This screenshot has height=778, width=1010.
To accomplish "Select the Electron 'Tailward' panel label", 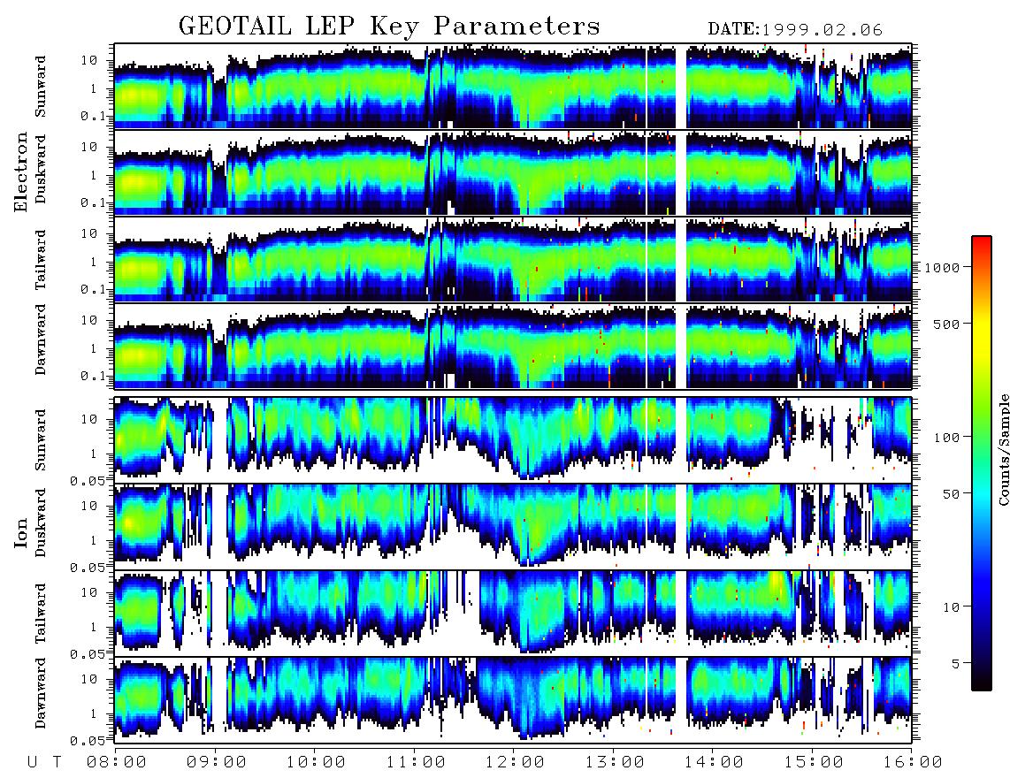I will coord(41,260).
